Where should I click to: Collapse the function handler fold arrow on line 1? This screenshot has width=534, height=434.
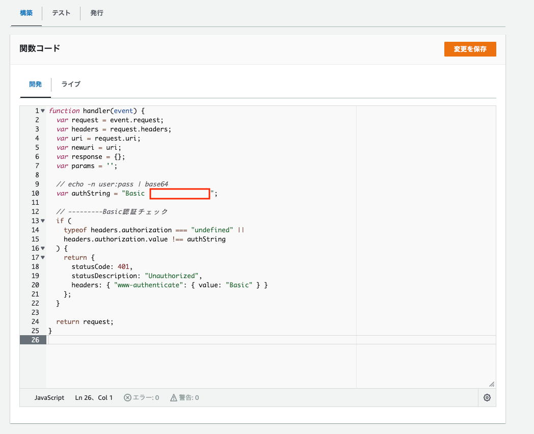(43, 111)
